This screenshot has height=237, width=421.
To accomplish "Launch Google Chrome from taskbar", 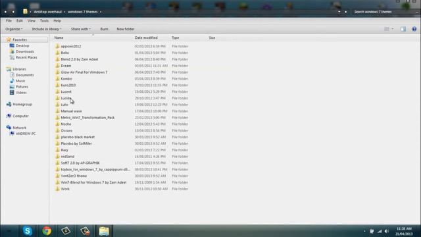I will pyautogui.click(x=47, y=231).
